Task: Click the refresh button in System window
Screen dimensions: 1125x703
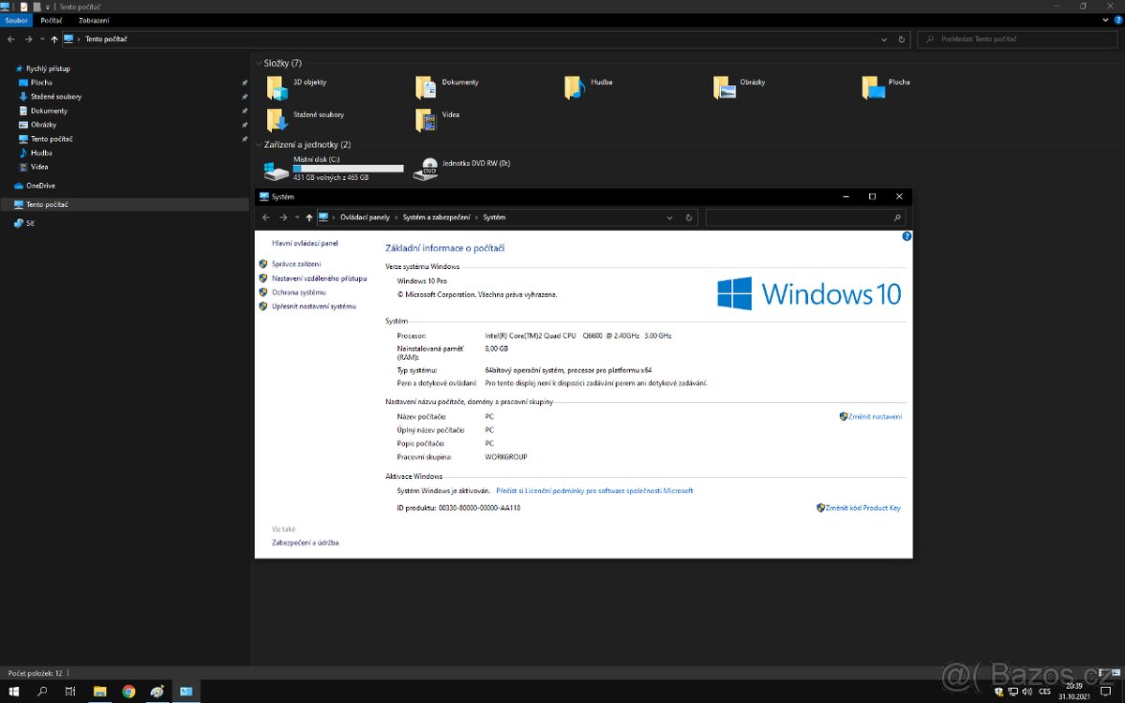Action: coord(689,217)
